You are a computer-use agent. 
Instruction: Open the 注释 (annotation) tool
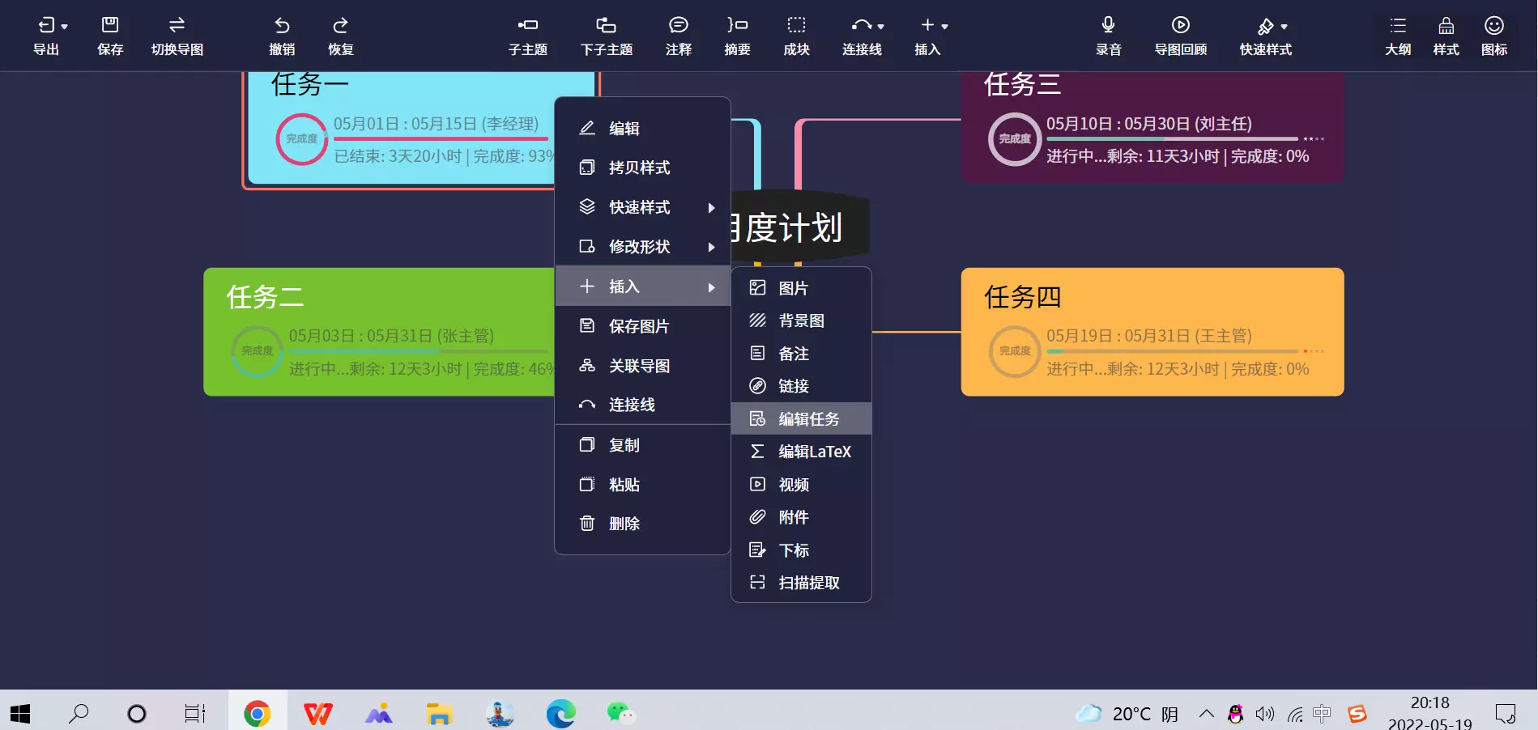pos(678,35)
